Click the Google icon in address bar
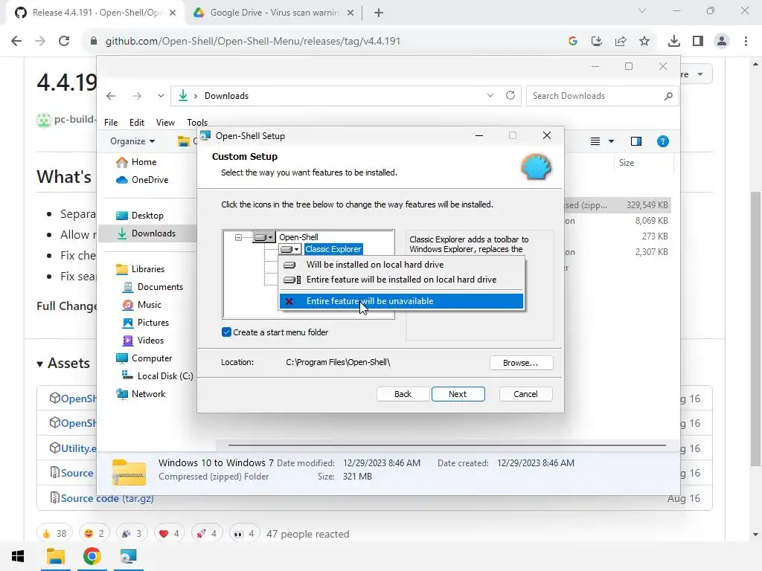The image size is (762, 571). [572, 42]
